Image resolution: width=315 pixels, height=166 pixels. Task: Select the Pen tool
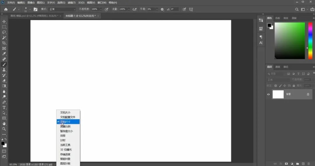pos(4,102)
